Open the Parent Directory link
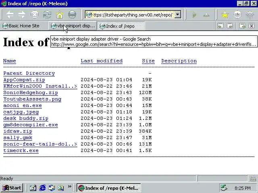 pyautogui.click(x=29, y=73)
